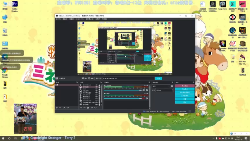Move the selected source down
250x141 pixels.
(96, 108)
